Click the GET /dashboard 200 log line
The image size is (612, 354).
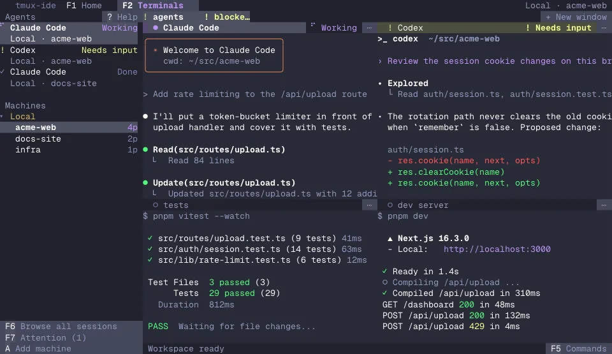point(448,304)
